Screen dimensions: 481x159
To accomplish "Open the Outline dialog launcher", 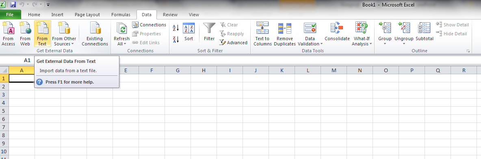I will click(468, 51).
